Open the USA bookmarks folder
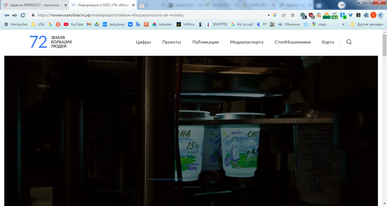This screenshot has height=206, width=387. coord(38,24)
